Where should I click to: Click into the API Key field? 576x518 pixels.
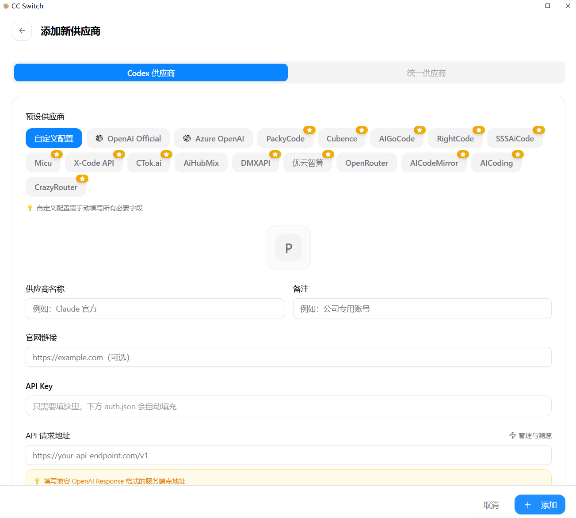(x=288, y=406)
